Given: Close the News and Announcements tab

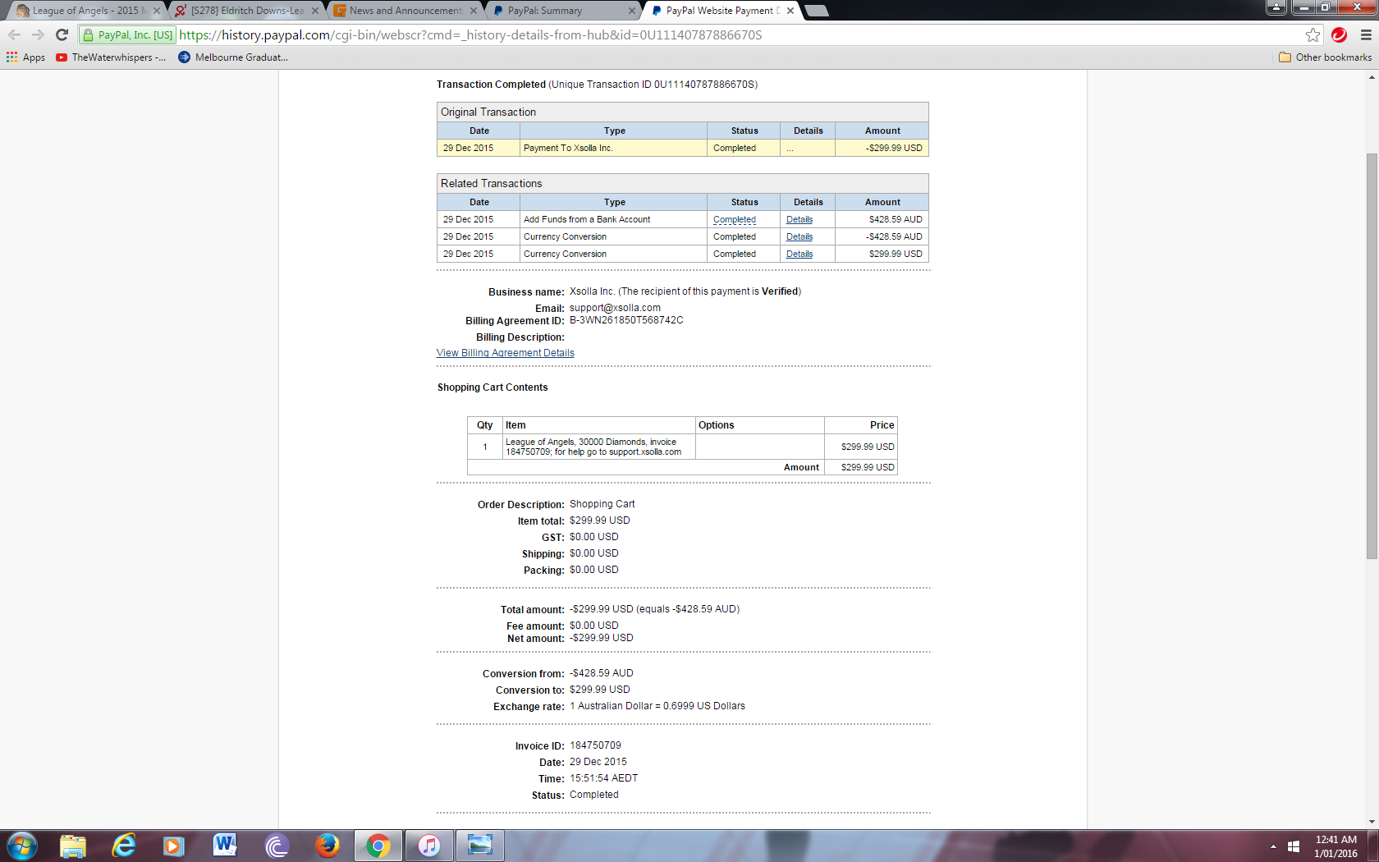Looking at the screenshot, I should pos(473,11).
